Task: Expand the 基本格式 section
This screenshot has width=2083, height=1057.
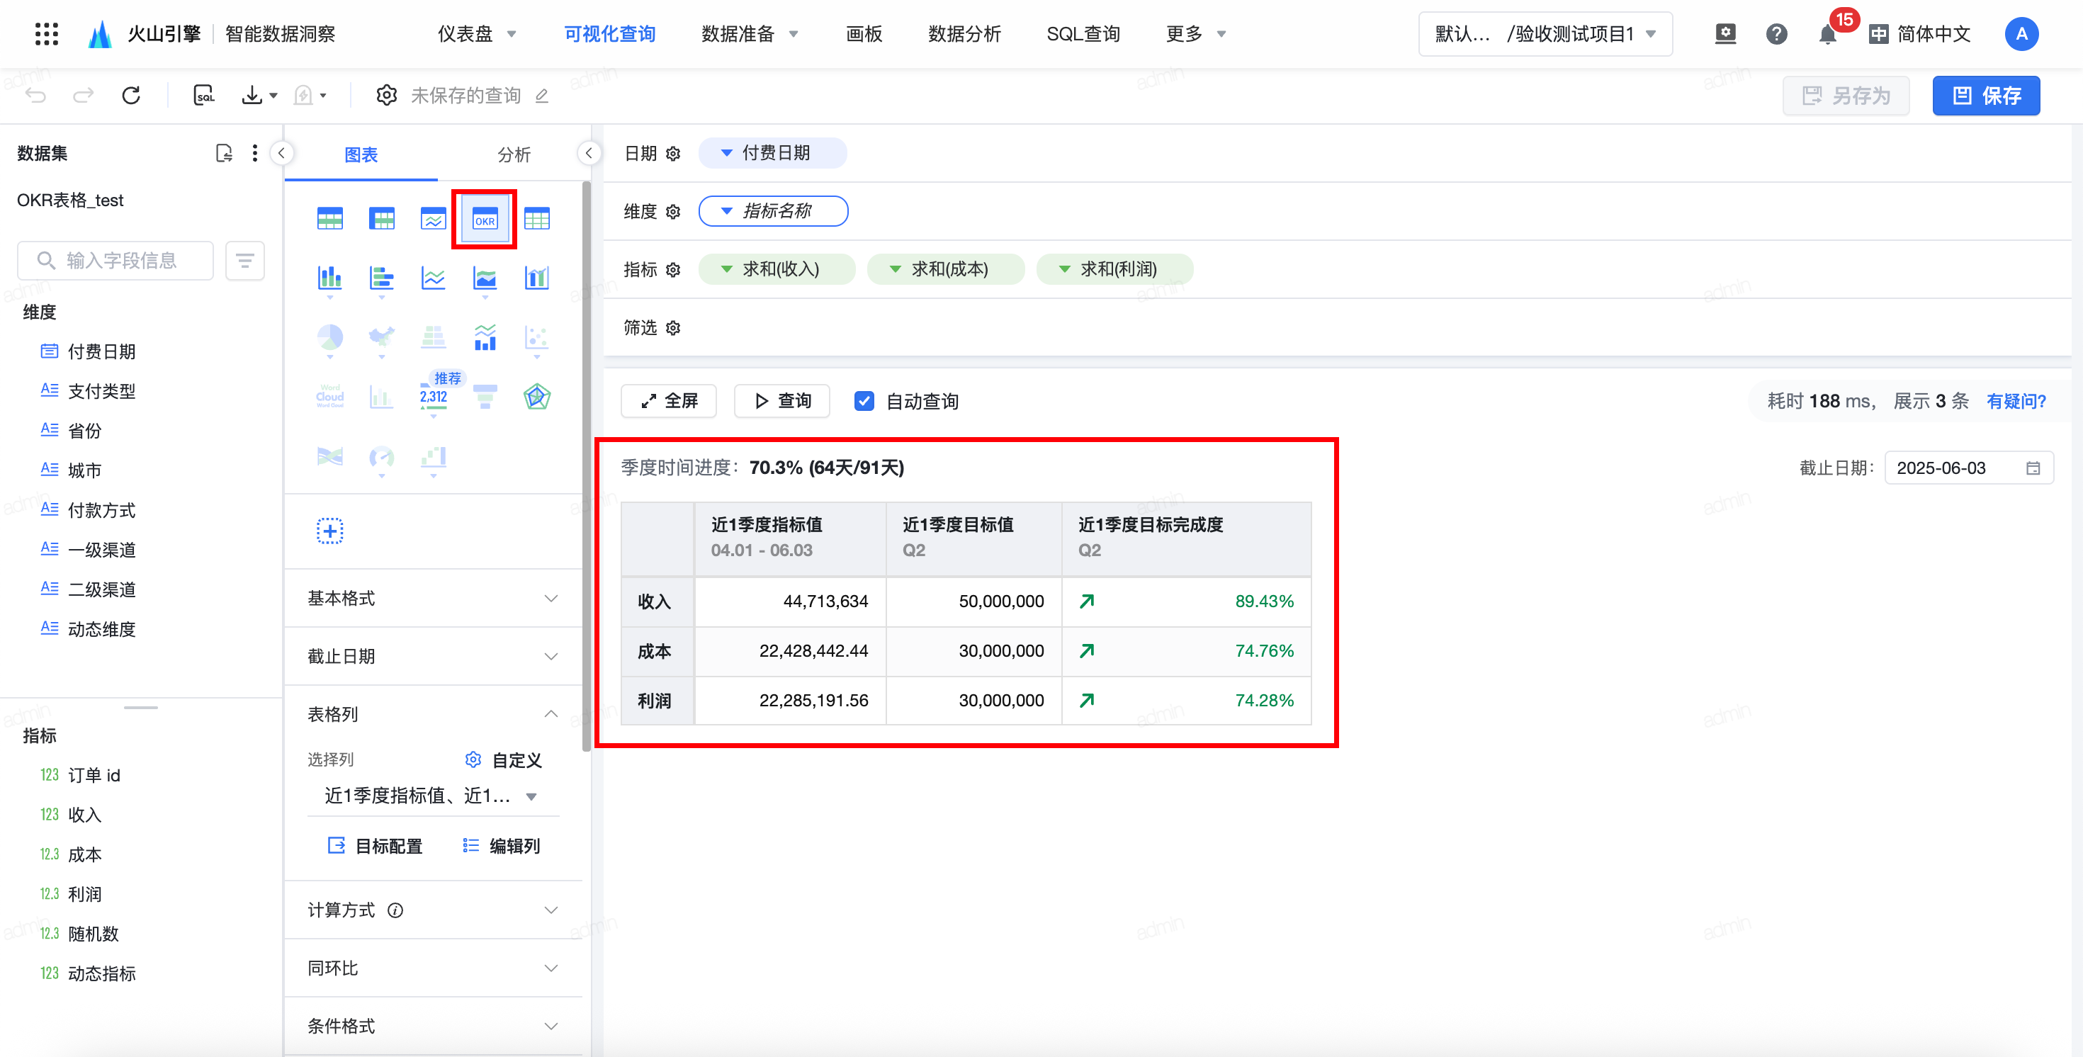Action: coord(434,599)
